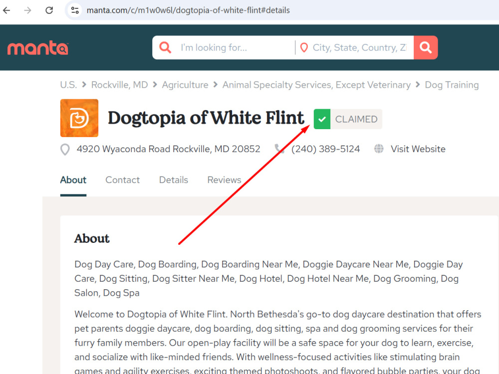Click the globe icon beside Visit Website
Image resolution: width=499 pixels, height=374 pixels.
[x=379, y=149]
